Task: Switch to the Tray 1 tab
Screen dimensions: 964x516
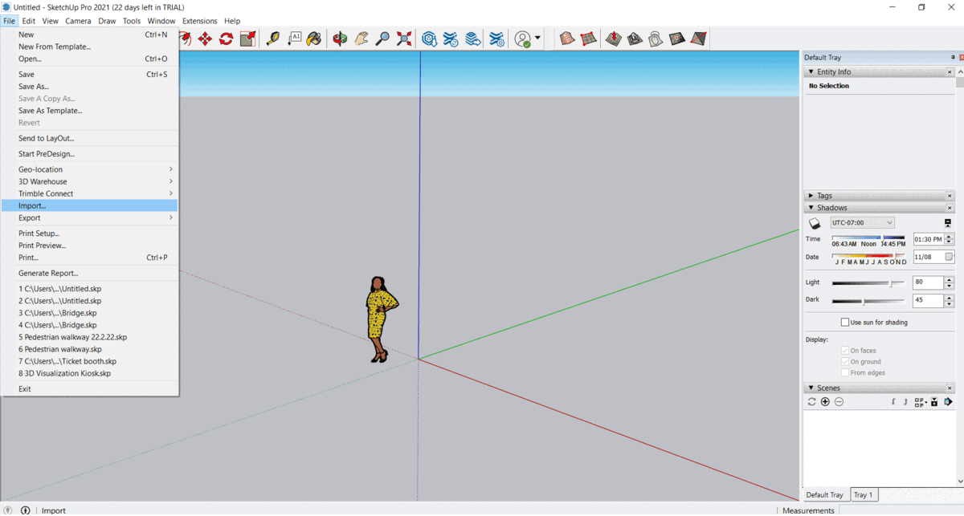Action: [862, 495]
